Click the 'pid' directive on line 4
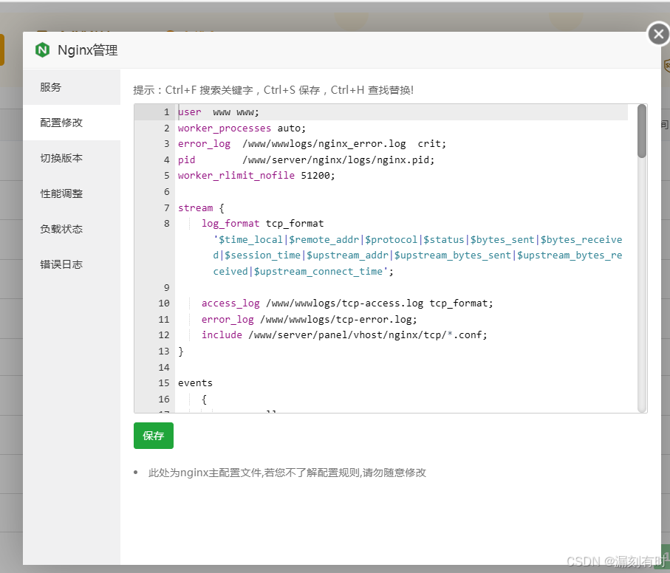The width and height of the screenshot is (670, 573). [186, 160]
